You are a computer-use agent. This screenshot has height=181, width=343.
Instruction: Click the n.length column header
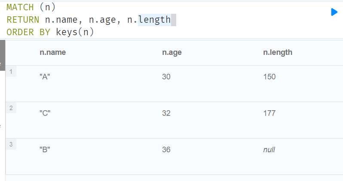(x=277, y=52)
